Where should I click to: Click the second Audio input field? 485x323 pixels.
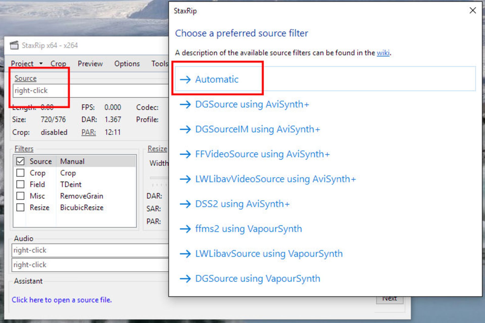pos(90,265)
